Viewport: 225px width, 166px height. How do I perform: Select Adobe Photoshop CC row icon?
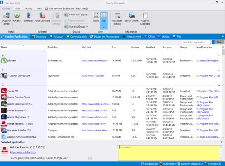[4, 117]
